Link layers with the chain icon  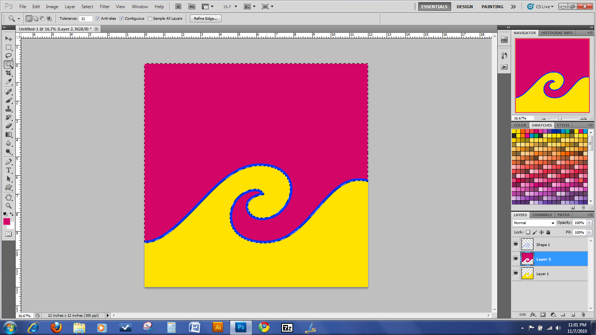[522, 315]
